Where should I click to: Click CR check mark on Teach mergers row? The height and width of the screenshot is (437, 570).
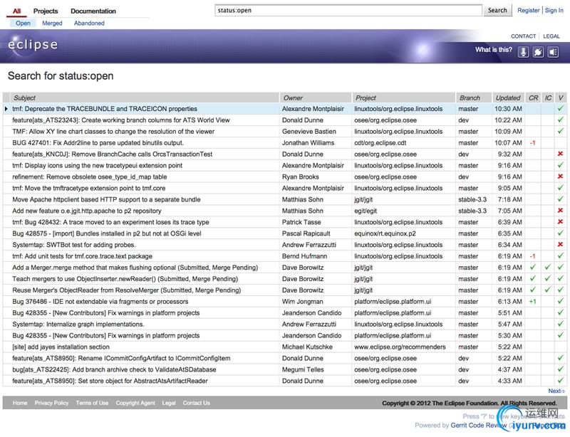[533, 278]
